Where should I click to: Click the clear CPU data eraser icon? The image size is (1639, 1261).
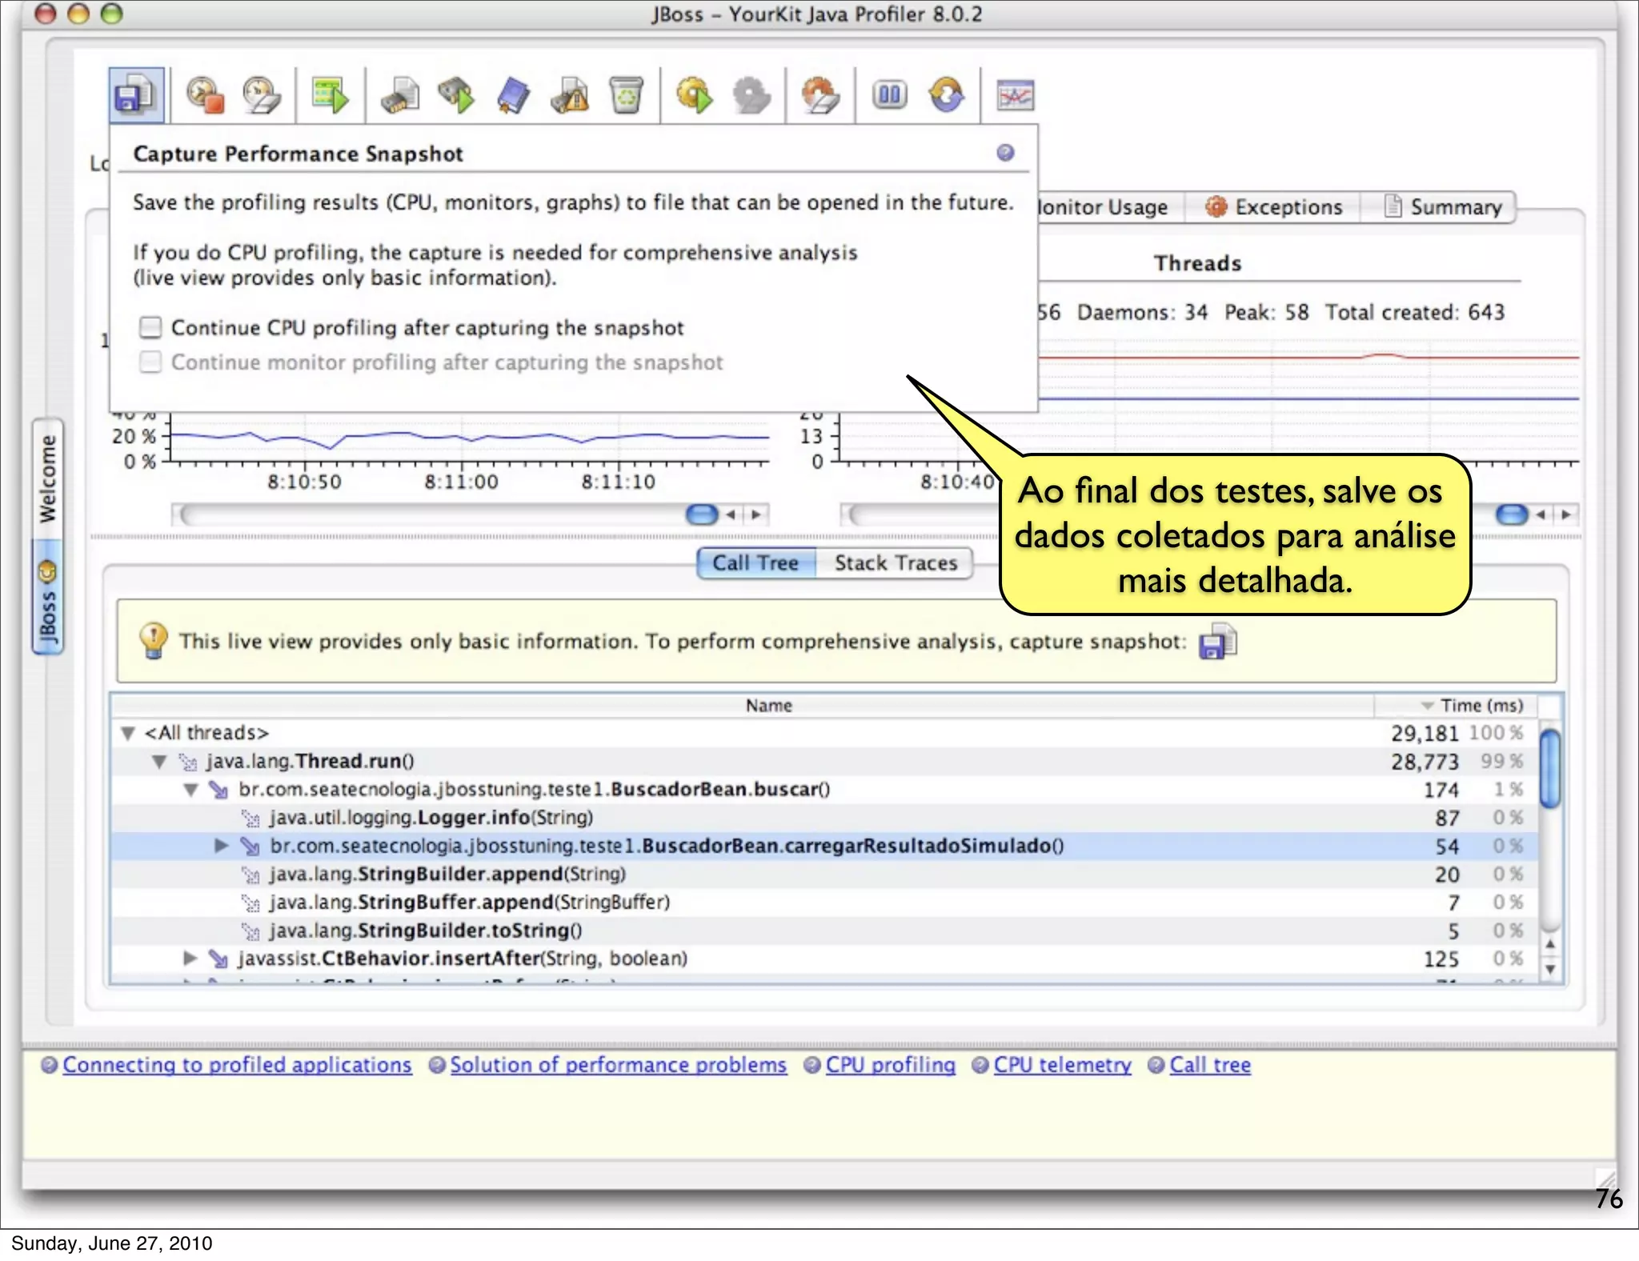pos(261,96)
